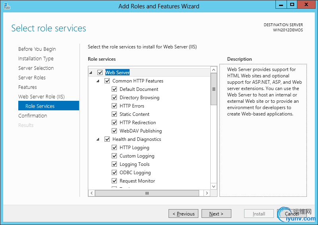Open the Installation Type step
The height and width of the screenshot is (225, 318).
(36, 58)
